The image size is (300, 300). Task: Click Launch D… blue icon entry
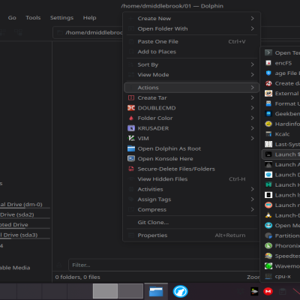[x=281, y=175]
